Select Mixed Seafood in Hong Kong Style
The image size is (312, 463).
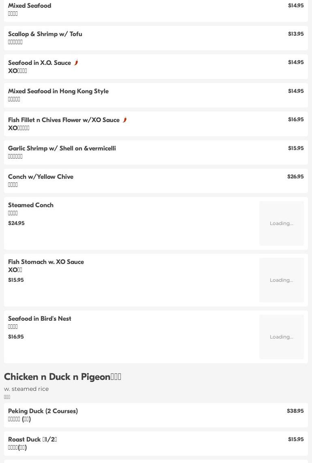click(58, 91)
